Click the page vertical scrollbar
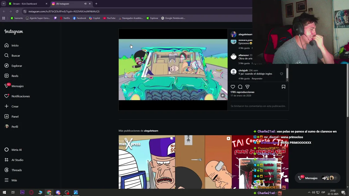349x196 pixels. (x=347, y=91)
